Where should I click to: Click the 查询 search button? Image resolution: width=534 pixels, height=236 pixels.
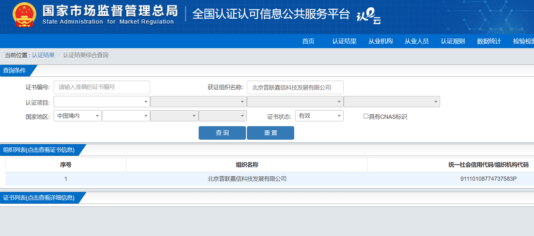[222, 133]
